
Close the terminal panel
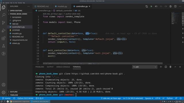[x=180, y=67]
